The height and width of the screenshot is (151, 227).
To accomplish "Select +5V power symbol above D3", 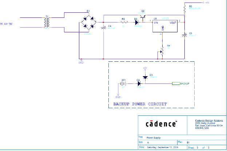I will [145, 69].
